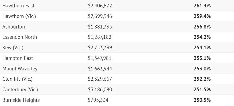The image size is (234, 106).
Task: Click the Mount Waverley suburb cell
Action: click(x=20, y=69)
